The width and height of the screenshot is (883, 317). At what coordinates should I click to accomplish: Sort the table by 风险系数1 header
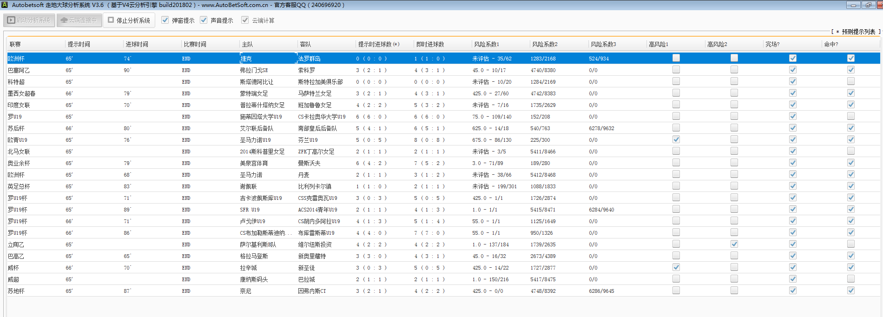click(x=486, y=44)
